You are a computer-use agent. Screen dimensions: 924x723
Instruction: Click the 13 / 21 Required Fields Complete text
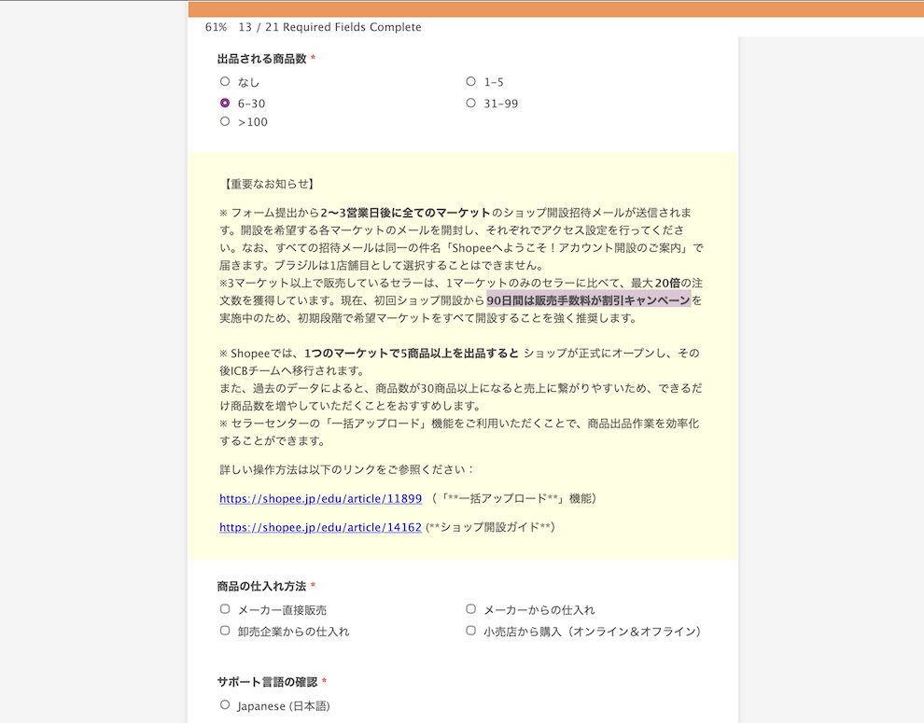click(x=327, y=27)
